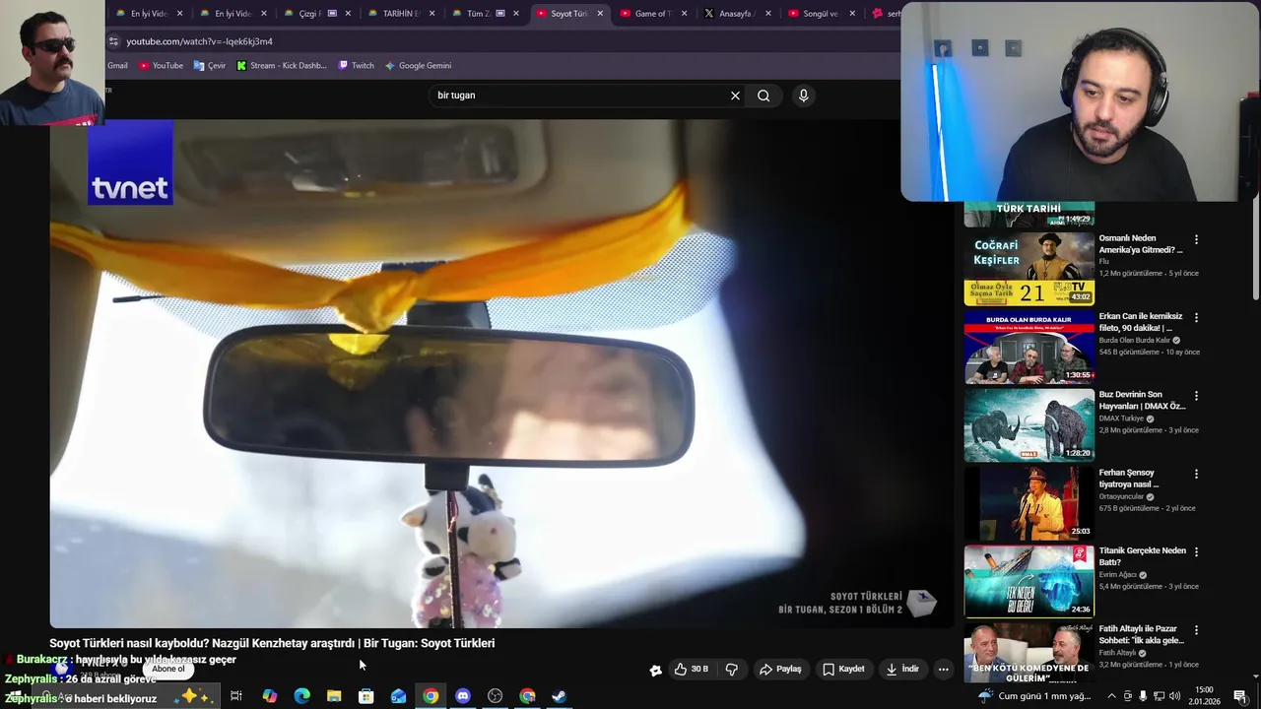Image resolution: width=1261 pixels, height=709 pixels.
Task: Start voice search with microphone icon
Action: [x=804, y=96]
